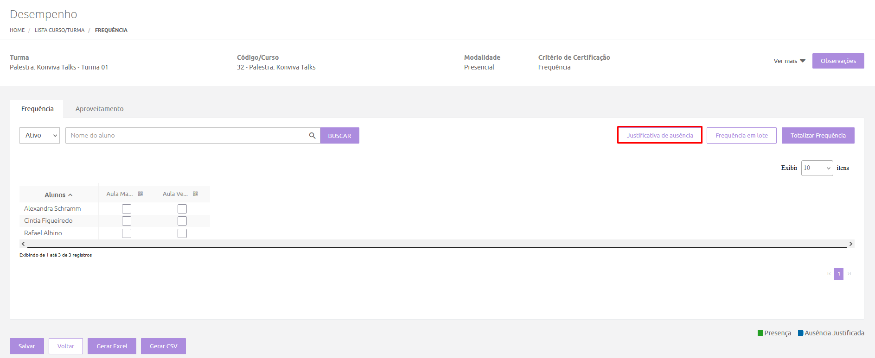
Task: Click the search magnifier icon in name field
Action: click(x=312, y=136)
